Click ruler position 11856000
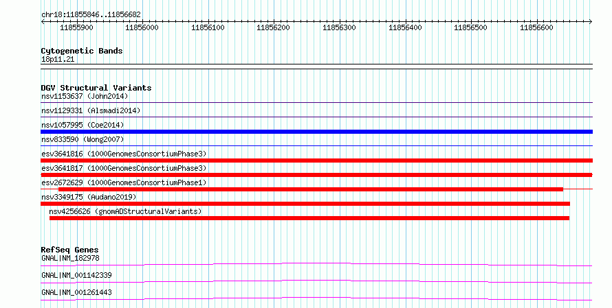The image size is (612, 308). tap(142, 28)
